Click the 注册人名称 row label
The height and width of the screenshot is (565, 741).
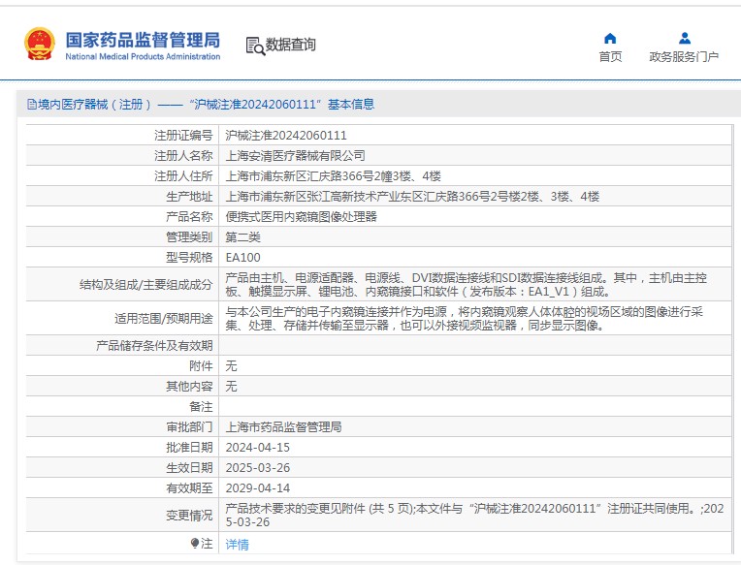tap(183, 156)
